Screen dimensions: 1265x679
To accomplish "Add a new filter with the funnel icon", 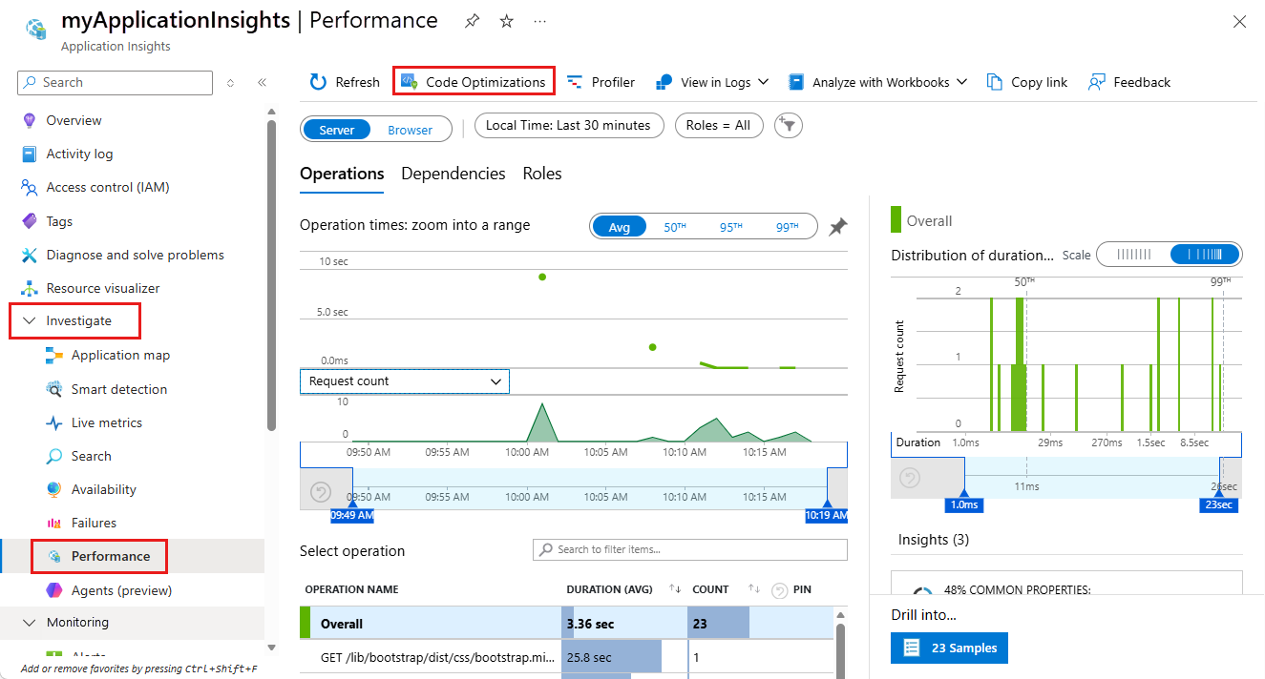I will coord(788,125).
